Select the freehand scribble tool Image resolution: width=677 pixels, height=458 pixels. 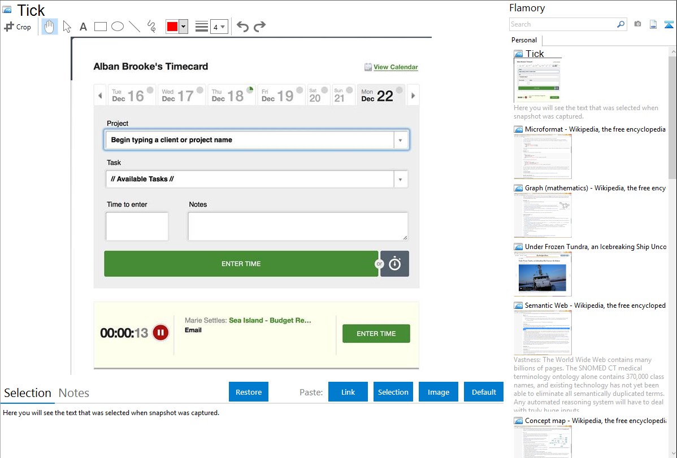[x=151, y=27]
